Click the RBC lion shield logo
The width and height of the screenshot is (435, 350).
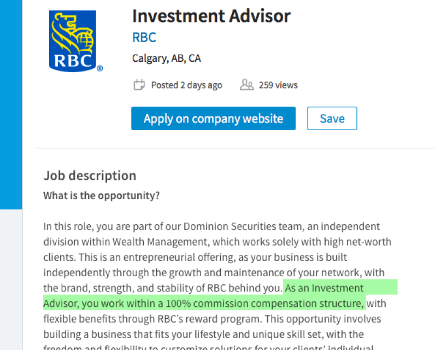click(x=73, y=41)
